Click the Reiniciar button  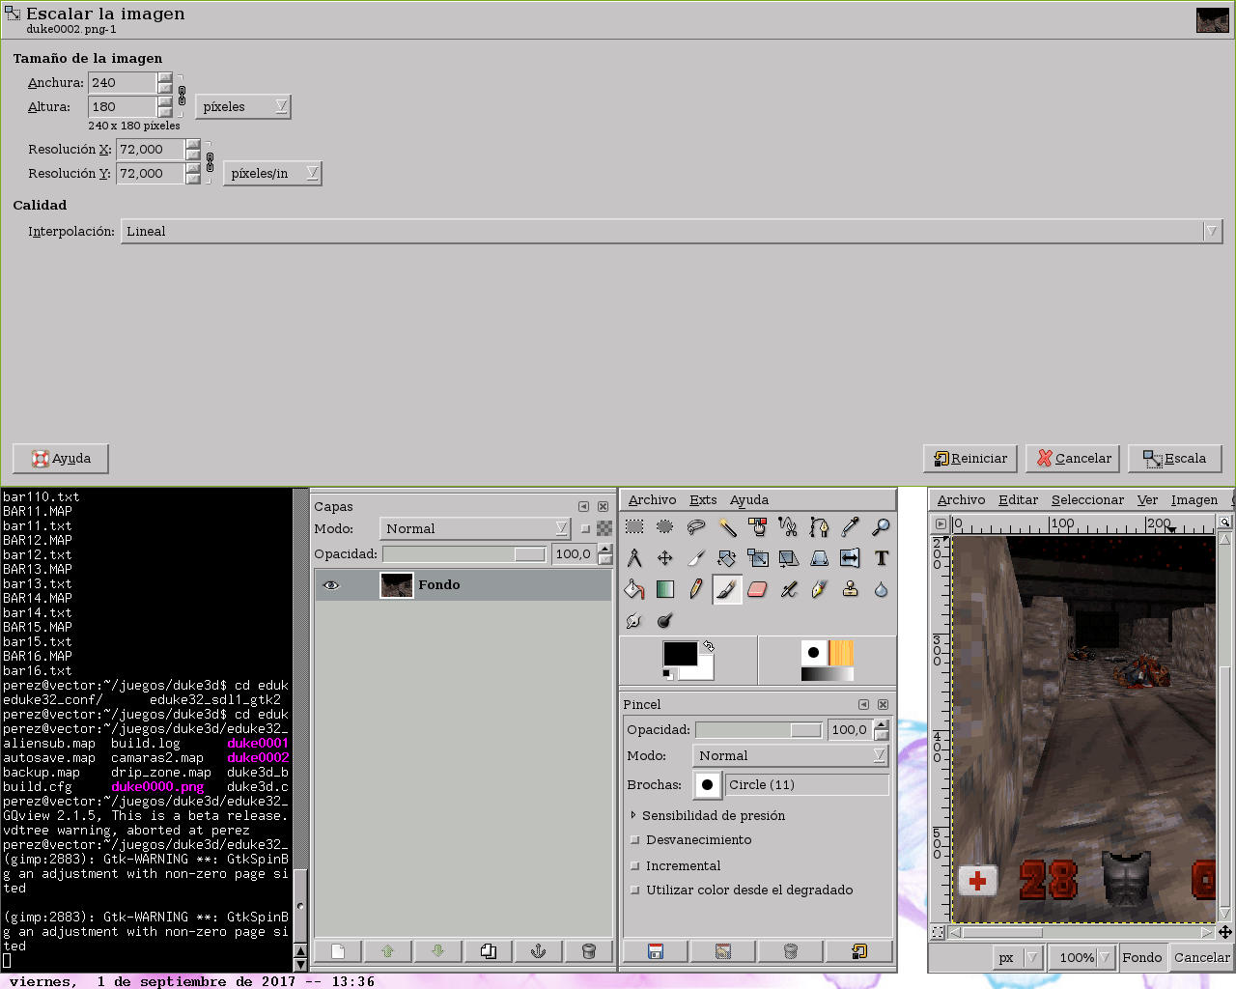970,459
